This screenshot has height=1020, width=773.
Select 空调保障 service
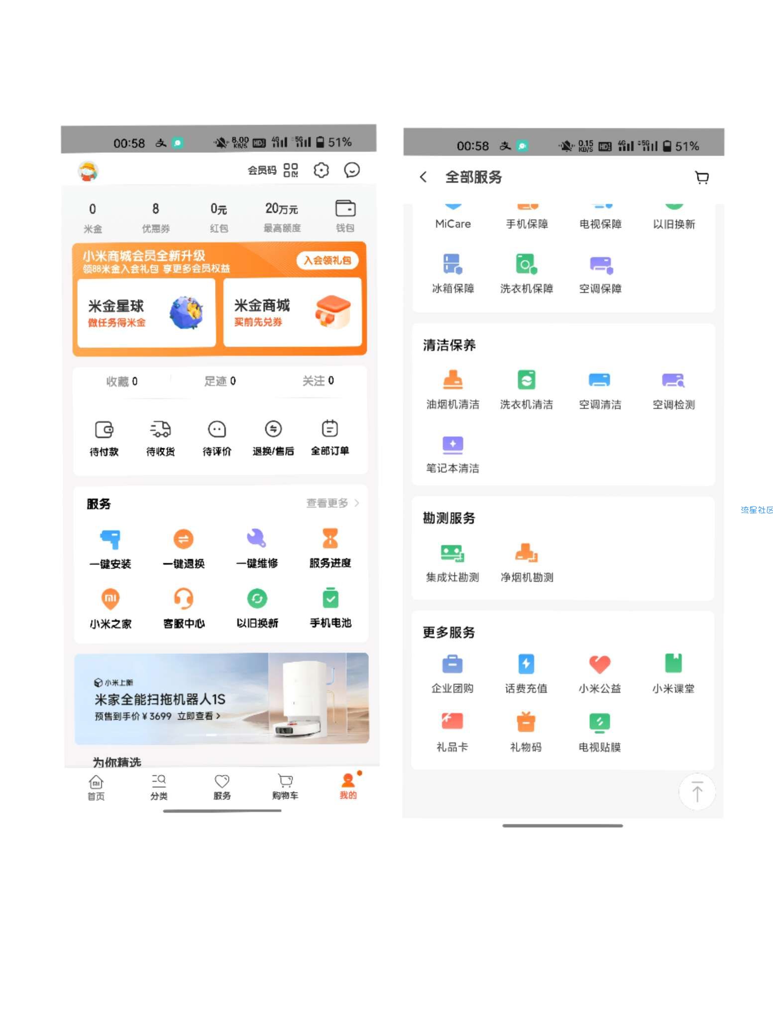pyautogui.click(x=600, y=274)
